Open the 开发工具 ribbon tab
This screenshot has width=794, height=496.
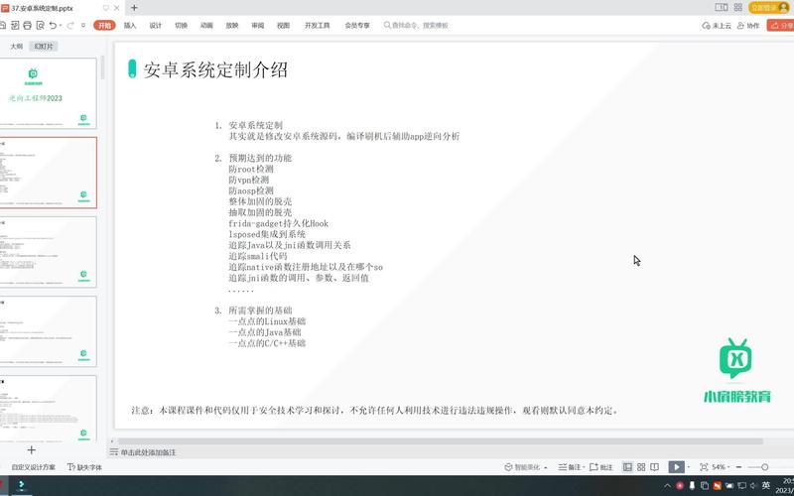click(317, 26)
